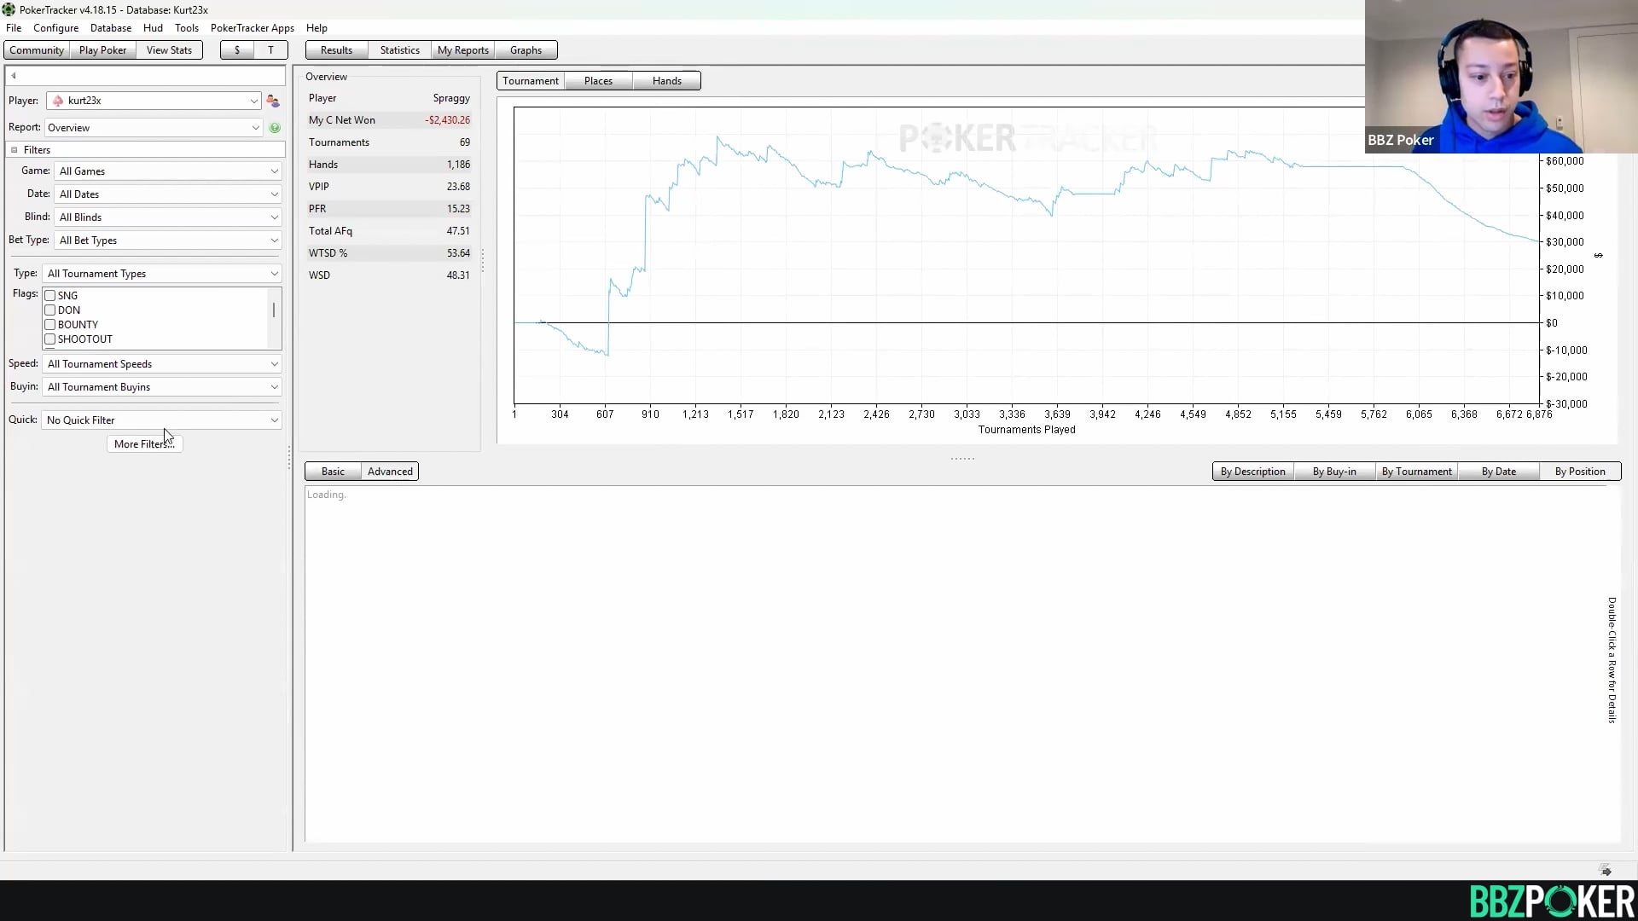Click the pin icon in status bar
Viewport: 1638px width, 921px height.
coord(1606,871)
